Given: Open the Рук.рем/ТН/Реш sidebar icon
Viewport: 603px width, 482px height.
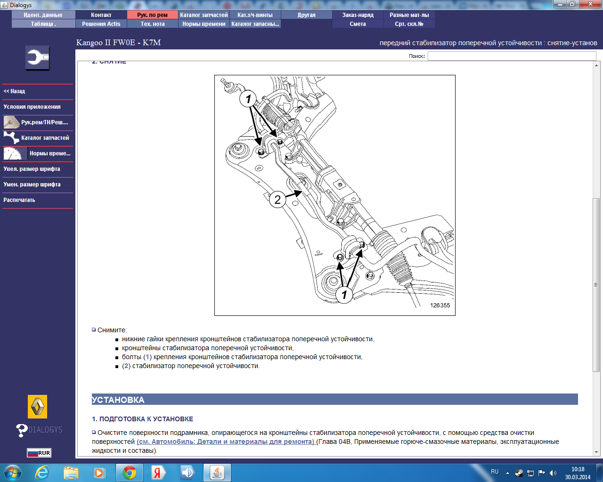Looking at the screenshot, I should click(x=11, y=122).
